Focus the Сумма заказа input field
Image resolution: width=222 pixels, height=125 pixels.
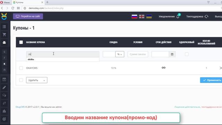(138, 54)
